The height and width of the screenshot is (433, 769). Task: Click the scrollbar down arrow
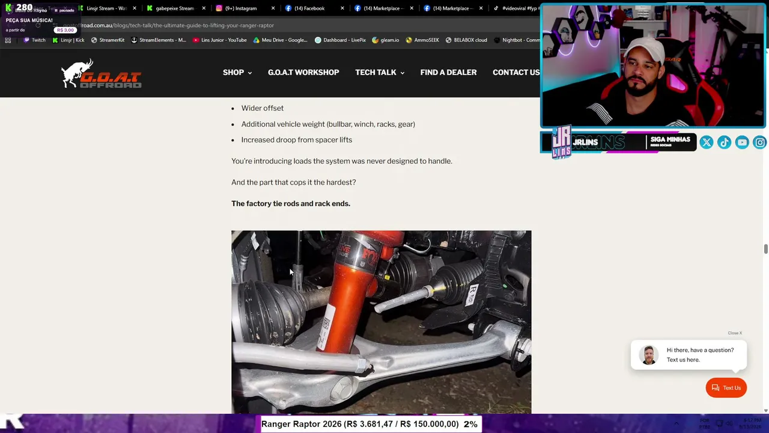[x=765, y=411]
